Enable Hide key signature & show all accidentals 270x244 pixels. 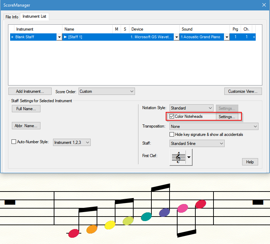(172, 135)
